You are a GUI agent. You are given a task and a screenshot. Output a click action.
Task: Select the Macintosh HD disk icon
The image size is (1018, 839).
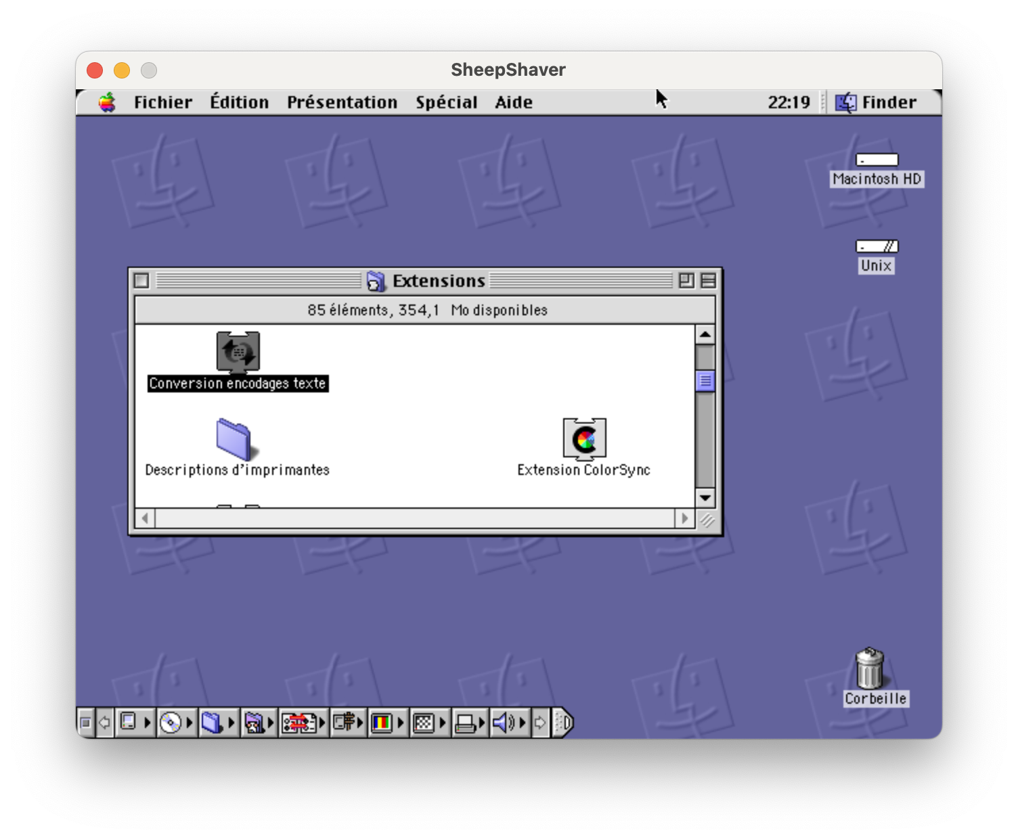pos(877,160)
